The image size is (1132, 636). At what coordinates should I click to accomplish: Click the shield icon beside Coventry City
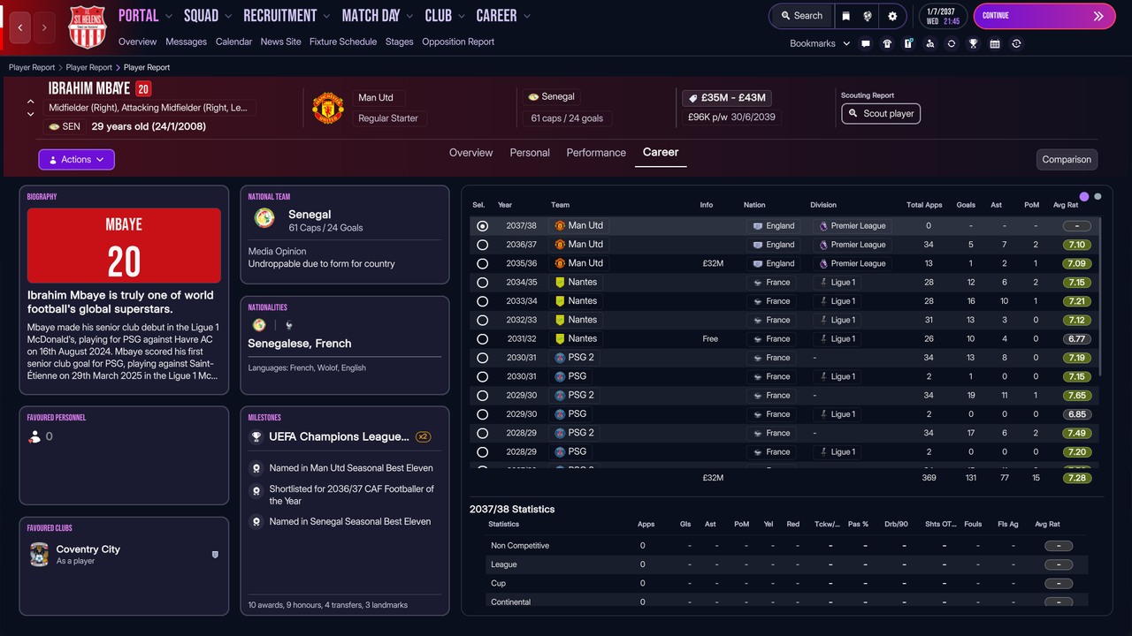(215, 555)
